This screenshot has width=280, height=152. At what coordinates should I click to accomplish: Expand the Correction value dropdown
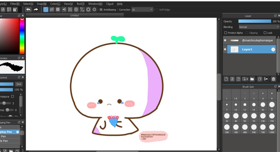coord(151,10)
